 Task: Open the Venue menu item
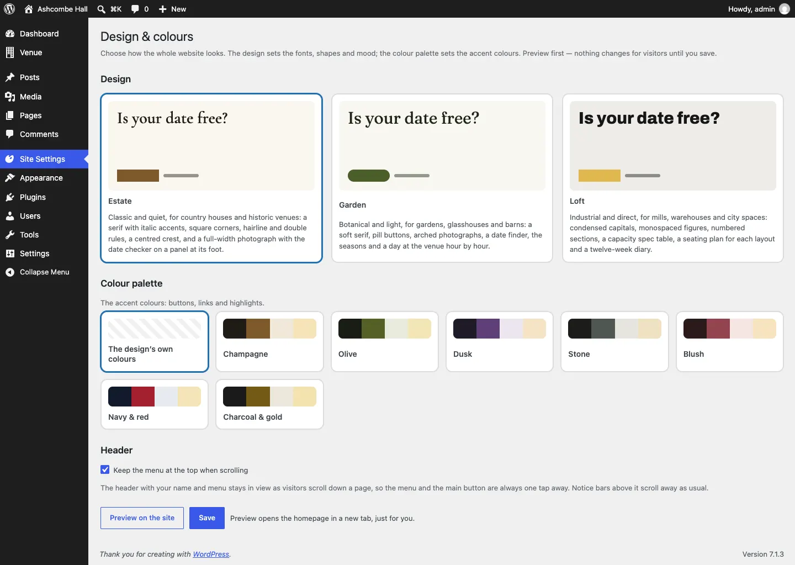(x=44, y=52)
